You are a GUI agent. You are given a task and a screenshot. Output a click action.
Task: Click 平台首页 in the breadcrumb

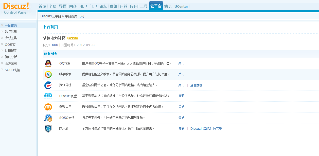(71, 16)
